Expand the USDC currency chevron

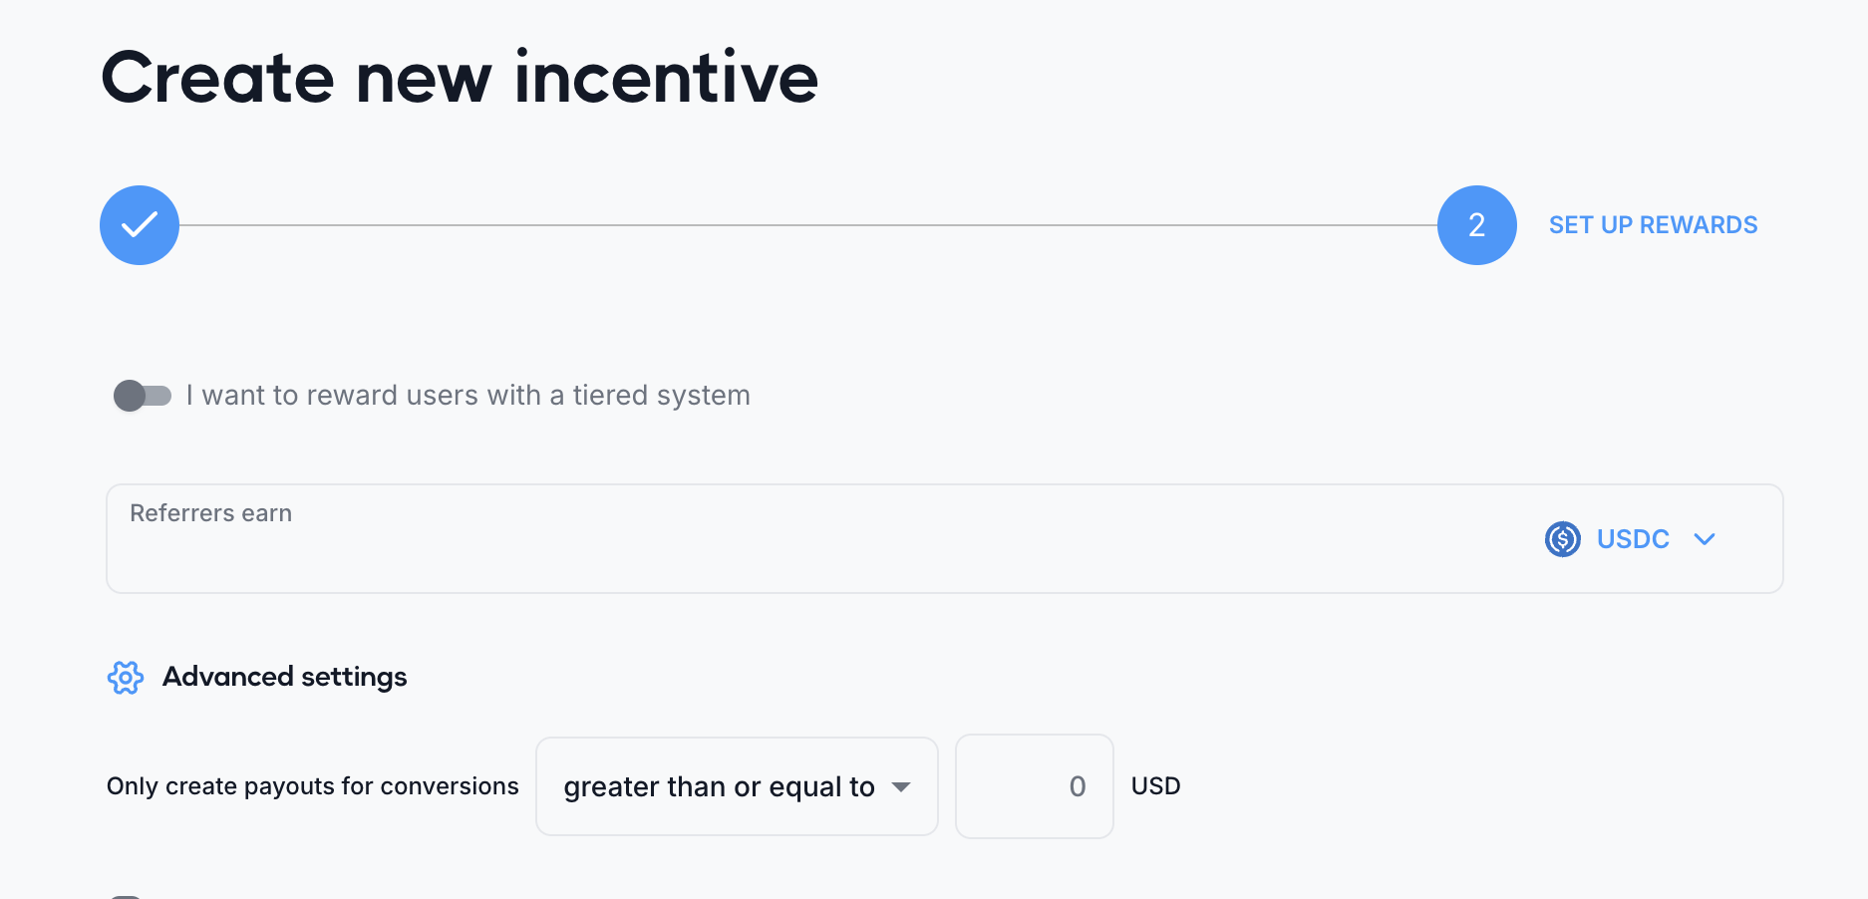(1705, 539)
